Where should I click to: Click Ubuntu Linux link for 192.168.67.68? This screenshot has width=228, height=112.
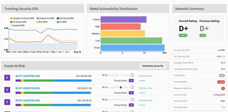click(146, 88)
